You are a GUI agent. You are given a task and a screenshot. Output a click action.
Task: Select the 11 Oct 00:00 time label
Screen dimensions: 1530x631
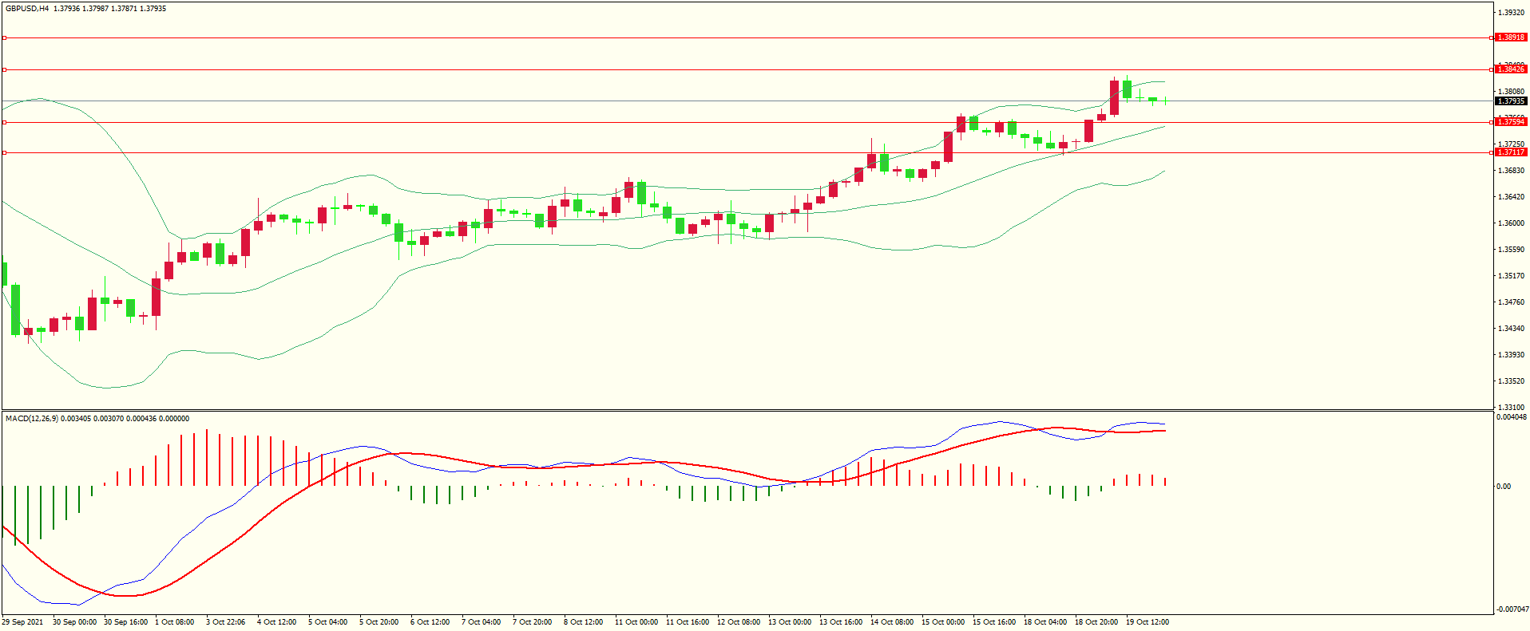636,622
